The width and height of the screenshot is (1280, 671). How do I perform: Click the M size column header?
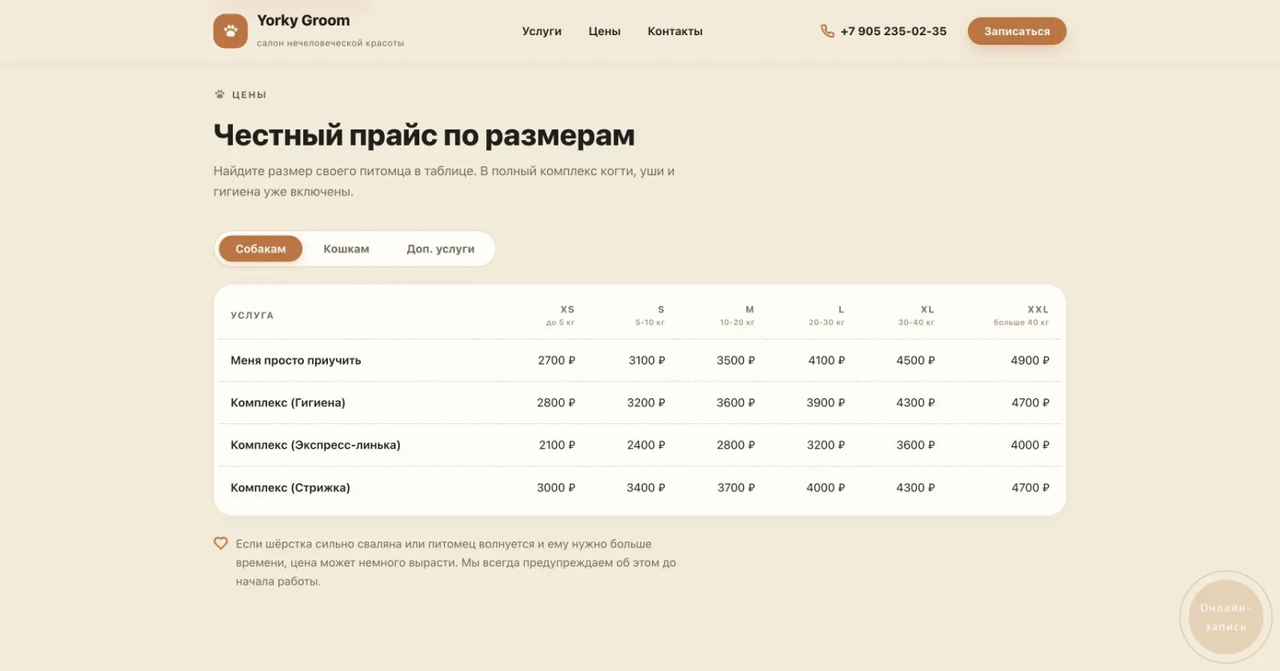click(737, 315)
